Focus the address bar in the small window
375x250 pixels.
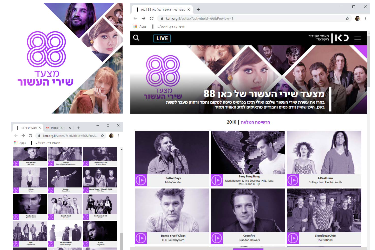(70, 136)
